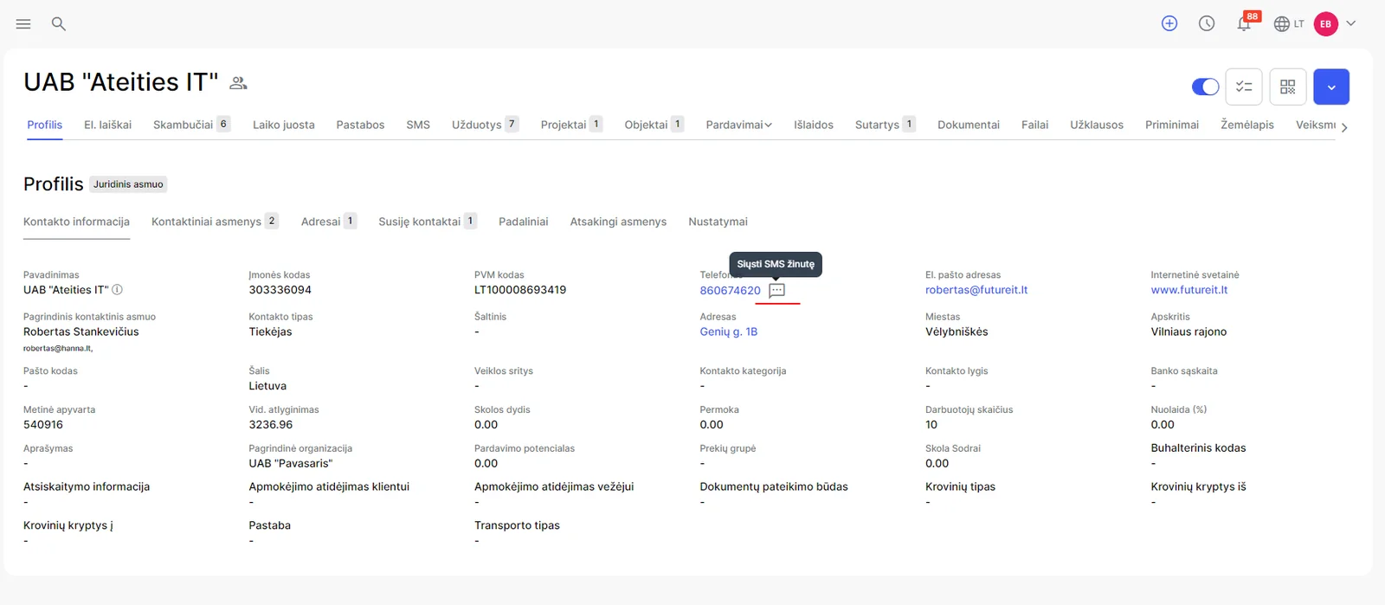Open the Adresai sub-tab
The image size is (1385, 605).
(x=329, y=222)
